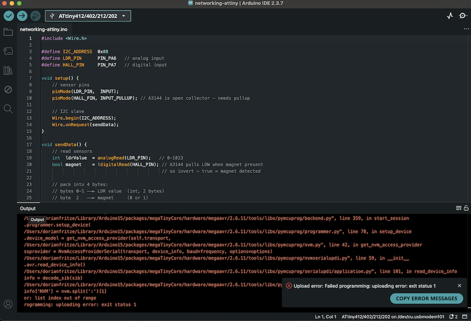This screenshot has width=471, height=321.
Task: Click the 'Wire.begin(I2C_ADDRESS);' line
Action: (84, 118)
